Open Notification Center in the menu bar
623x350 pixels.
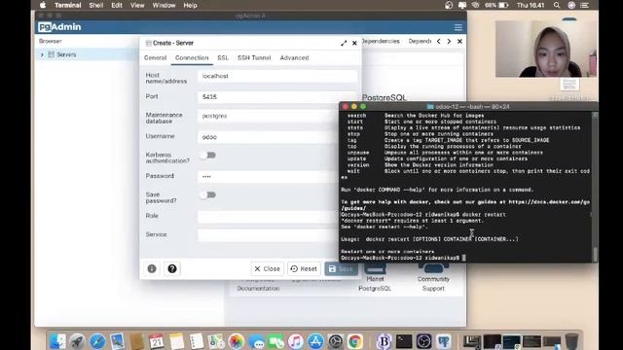[x=584, y=5]
